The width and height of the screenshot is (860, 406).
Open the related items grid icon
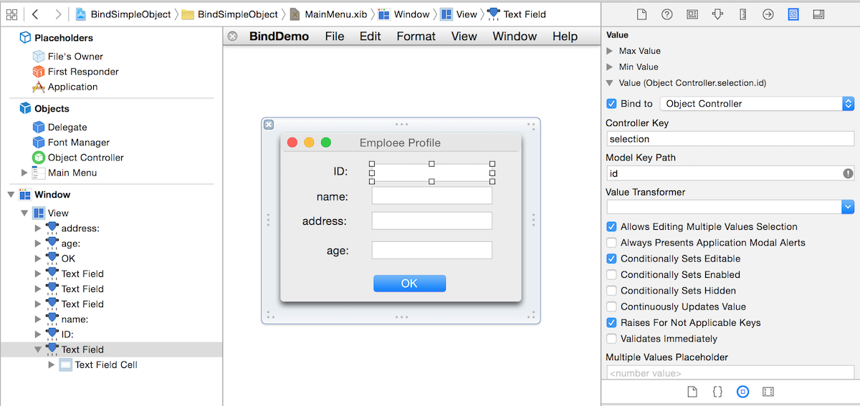pos(11,14)
